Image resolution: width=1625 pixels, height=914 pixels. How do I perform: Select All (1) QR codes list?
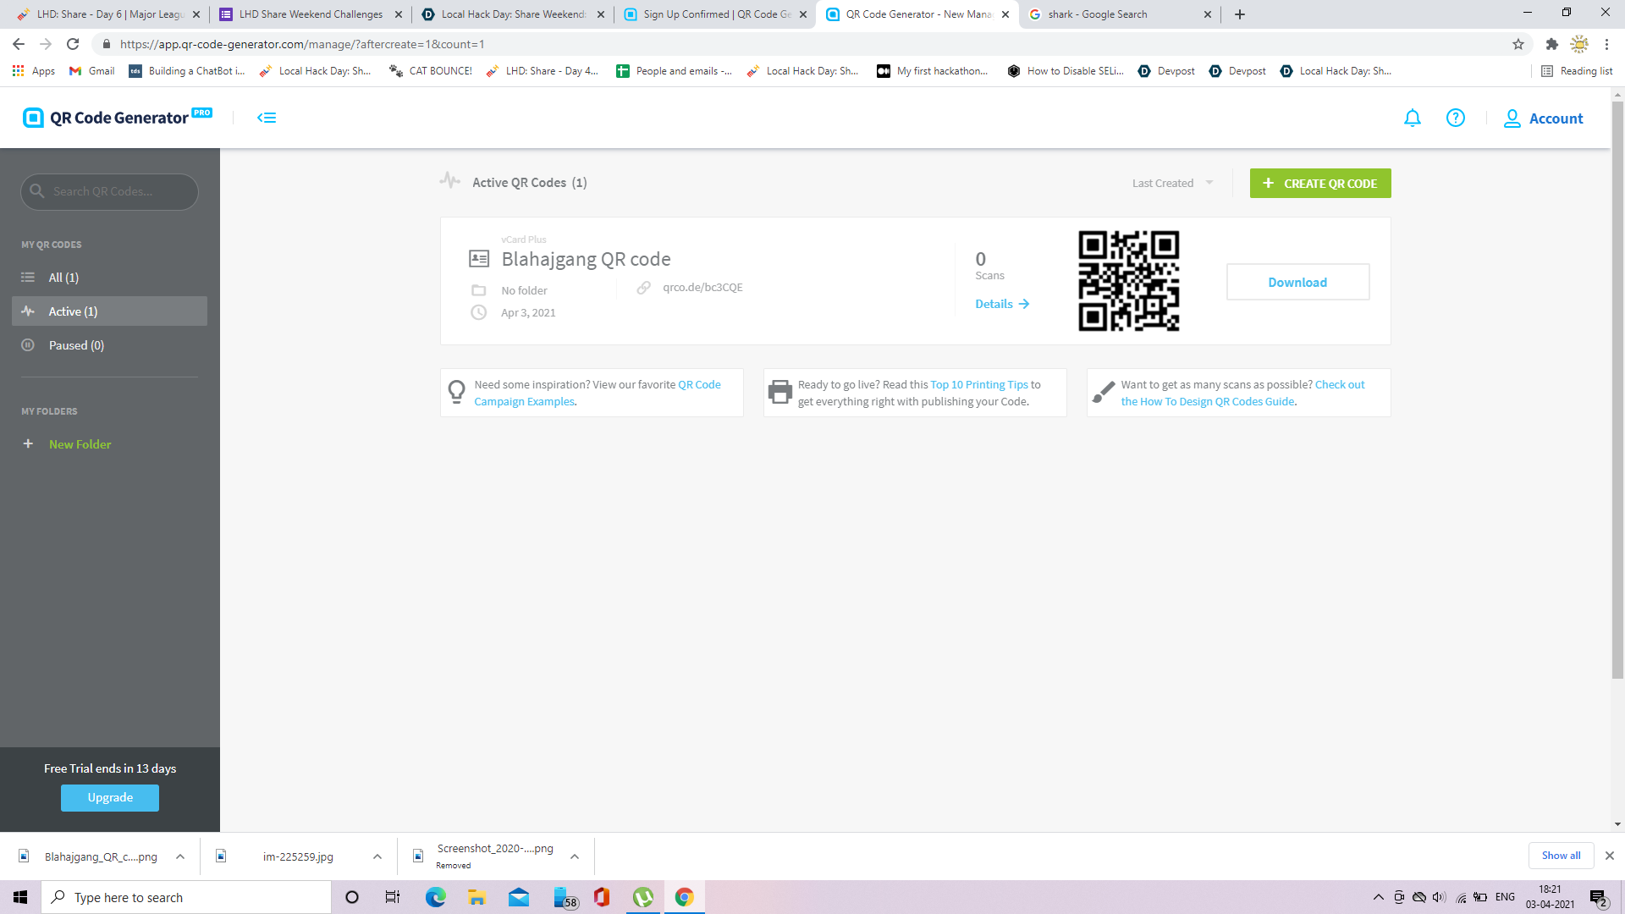click(63, 278)
